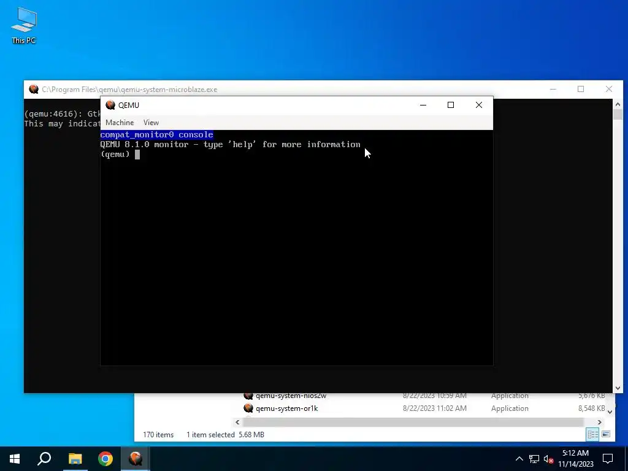Click the qemu-system-microblaze.exe title bar icon

click(34, 90)
